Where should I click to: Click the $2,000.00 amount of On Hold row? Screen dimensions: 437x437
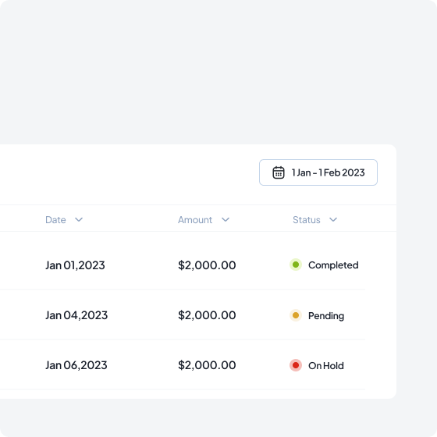click(x=207, y=365)
